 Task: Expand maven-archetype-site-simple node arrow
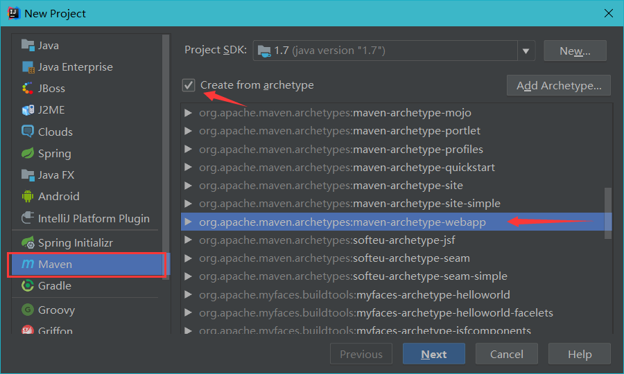(188, 204)
